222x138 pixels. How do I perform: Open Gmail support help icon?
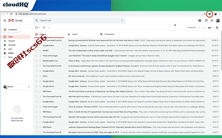click(206, 21)
